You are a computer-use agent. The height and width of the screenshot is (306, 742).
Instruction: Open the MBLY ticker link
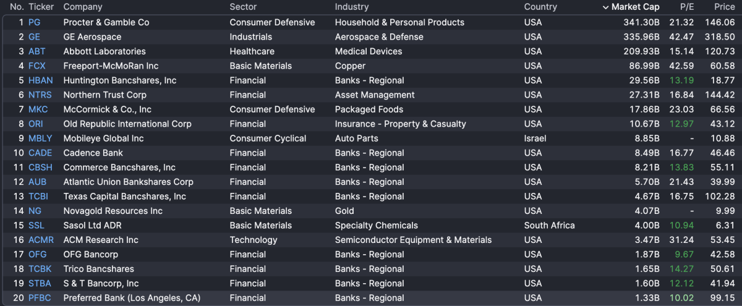pos(40,138)
